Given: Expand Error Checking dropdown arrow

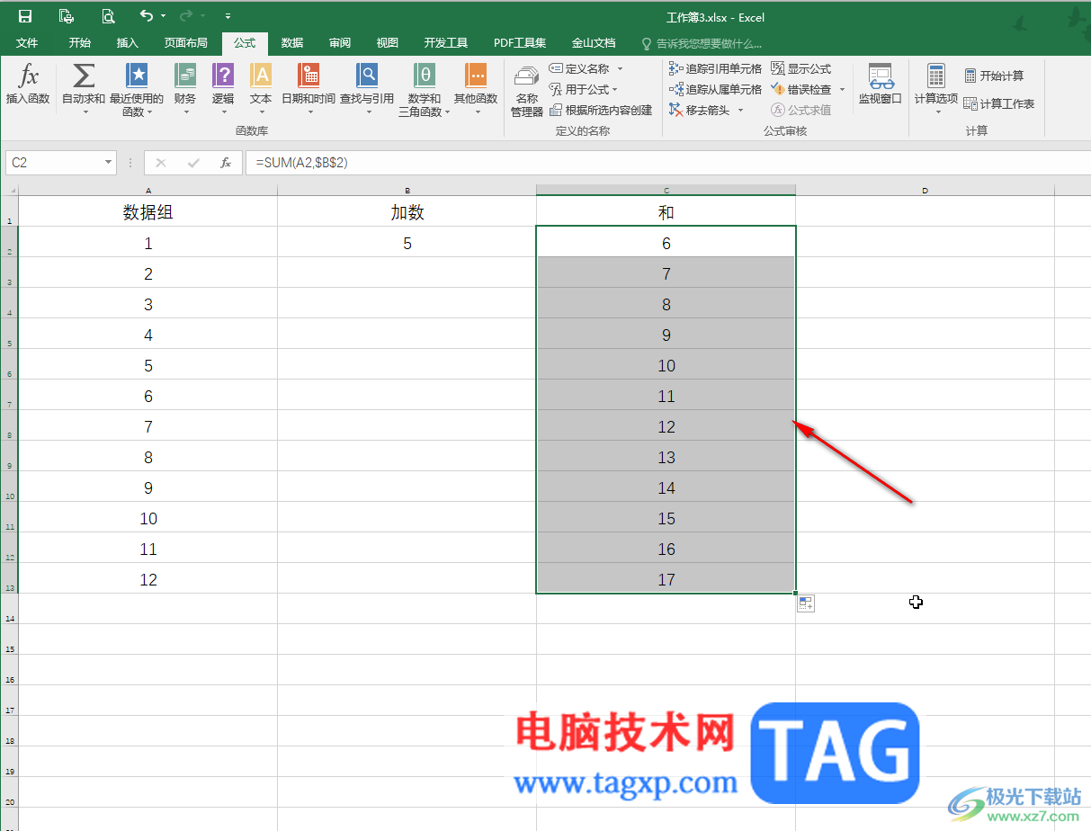Looking at the screenshot, I should (x=842, y=89).
